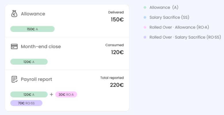Select the 150€ A green pill

pyautogui.click(x=32, y=29)
